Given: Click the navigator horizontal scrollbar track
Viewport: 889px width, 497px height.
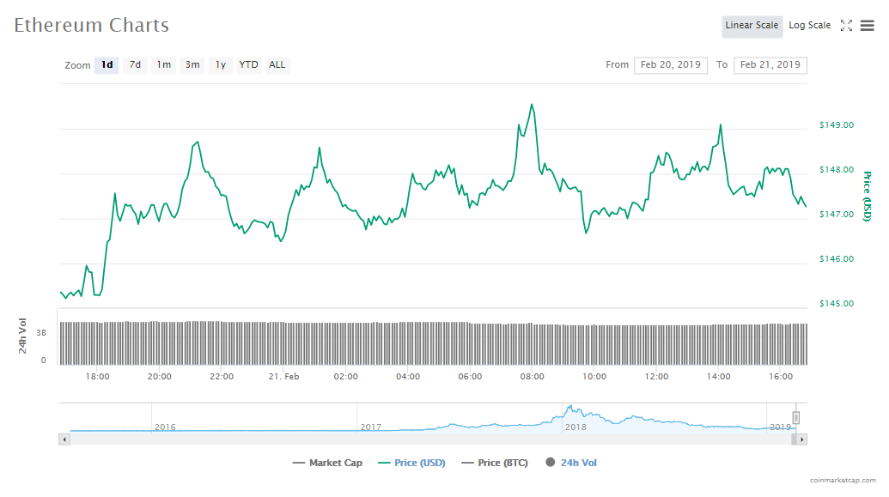Looking at the screenshot, I should [x=429, y=439].
